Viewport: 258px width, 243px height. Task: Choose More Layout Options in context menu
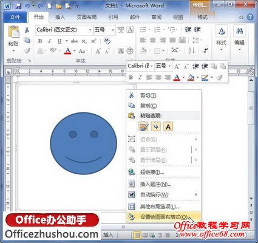[163, 207]
